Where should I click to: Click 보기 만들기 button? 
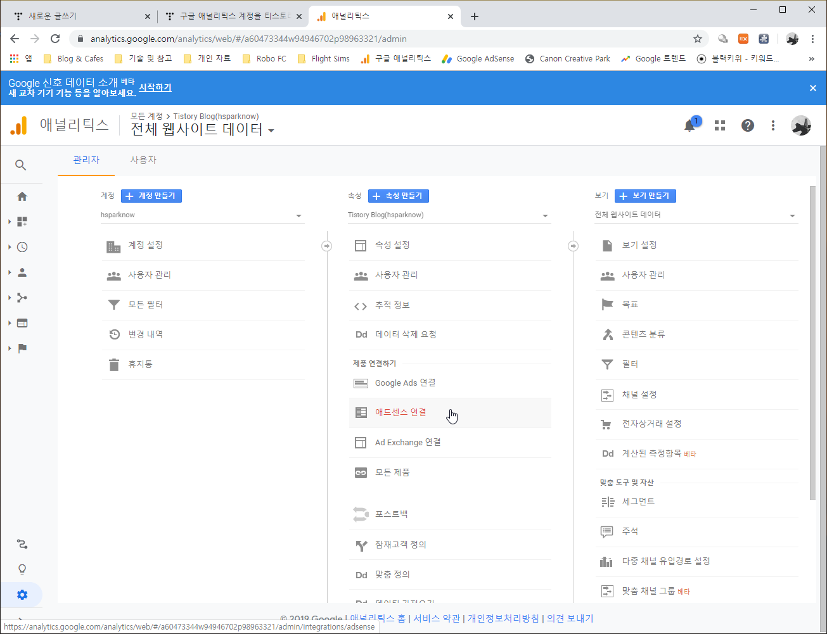point(645,196)
